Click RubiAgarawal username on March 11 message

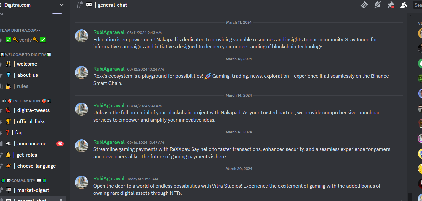click(x=109, y=32)
